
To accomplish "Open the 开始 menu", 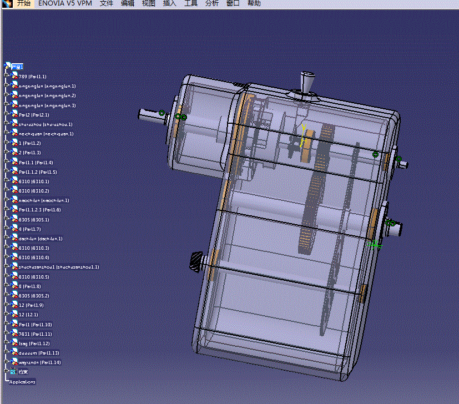I will click(x=24, y=3).
